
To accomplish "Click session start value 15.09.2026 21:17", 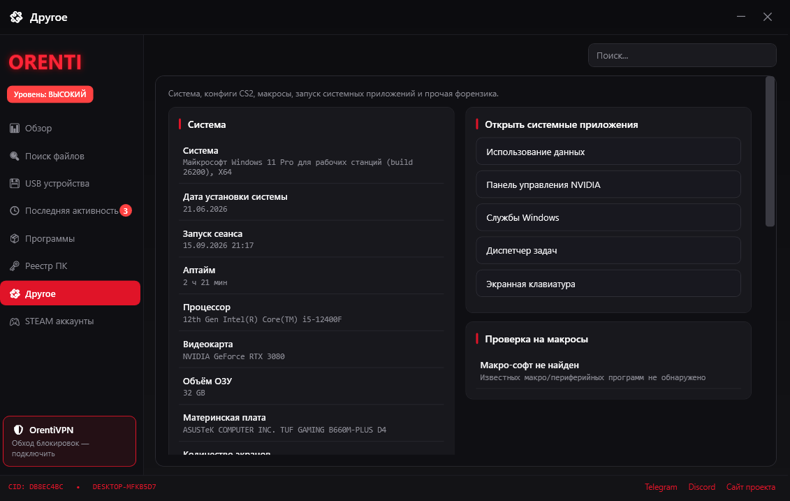I will [218, 245].
